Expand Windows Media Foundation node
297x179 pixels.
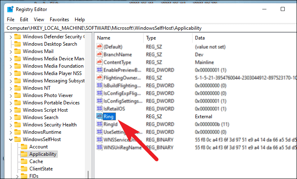pos(11,66)
